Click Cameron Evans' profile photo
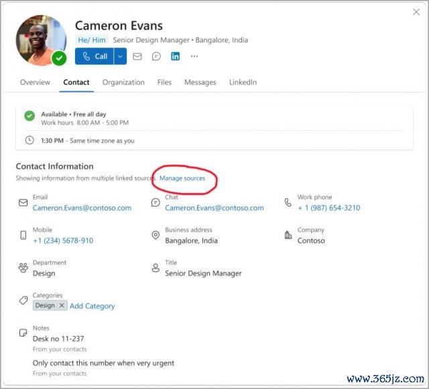This screenshot has height=389, width=429. coord(41,40)
